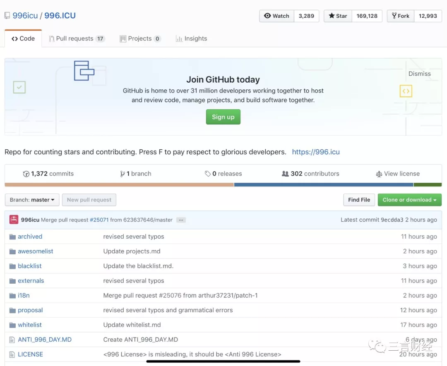Screen dimensions: 447x366
Task: Click the Projects board icon
Action: (123, 39)
